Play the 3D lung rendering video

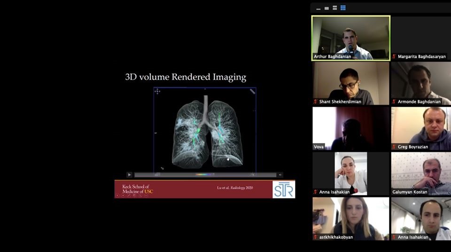[x=129, y=175]
